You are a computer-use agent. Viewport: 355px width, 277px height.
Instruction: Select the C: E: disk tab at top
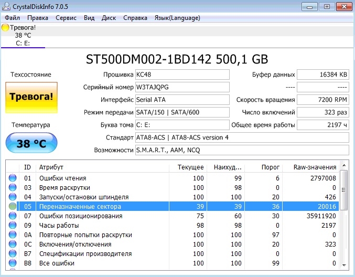click(23, 36)
